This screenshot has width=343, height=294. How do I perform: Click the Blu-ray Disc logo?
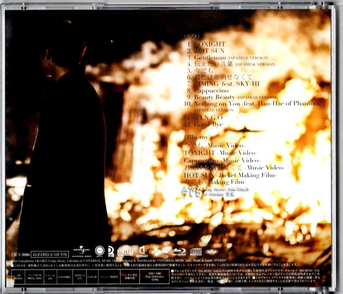point(179,252)
